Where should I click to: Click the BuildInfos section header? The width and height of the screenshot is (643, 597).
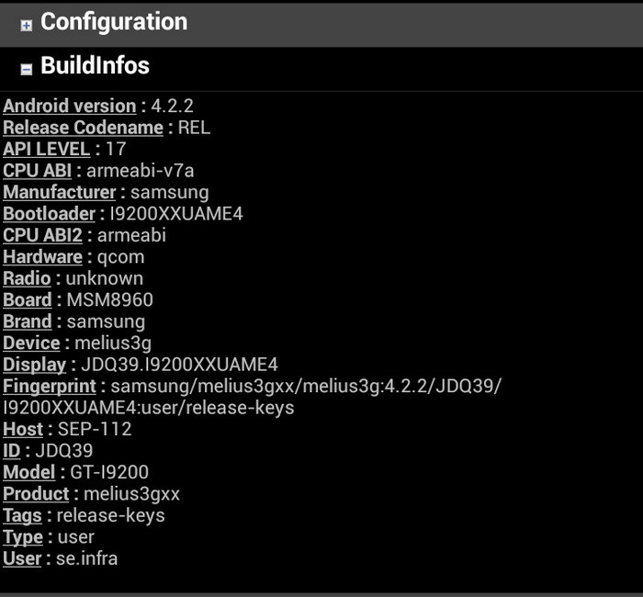pos(95,66)
